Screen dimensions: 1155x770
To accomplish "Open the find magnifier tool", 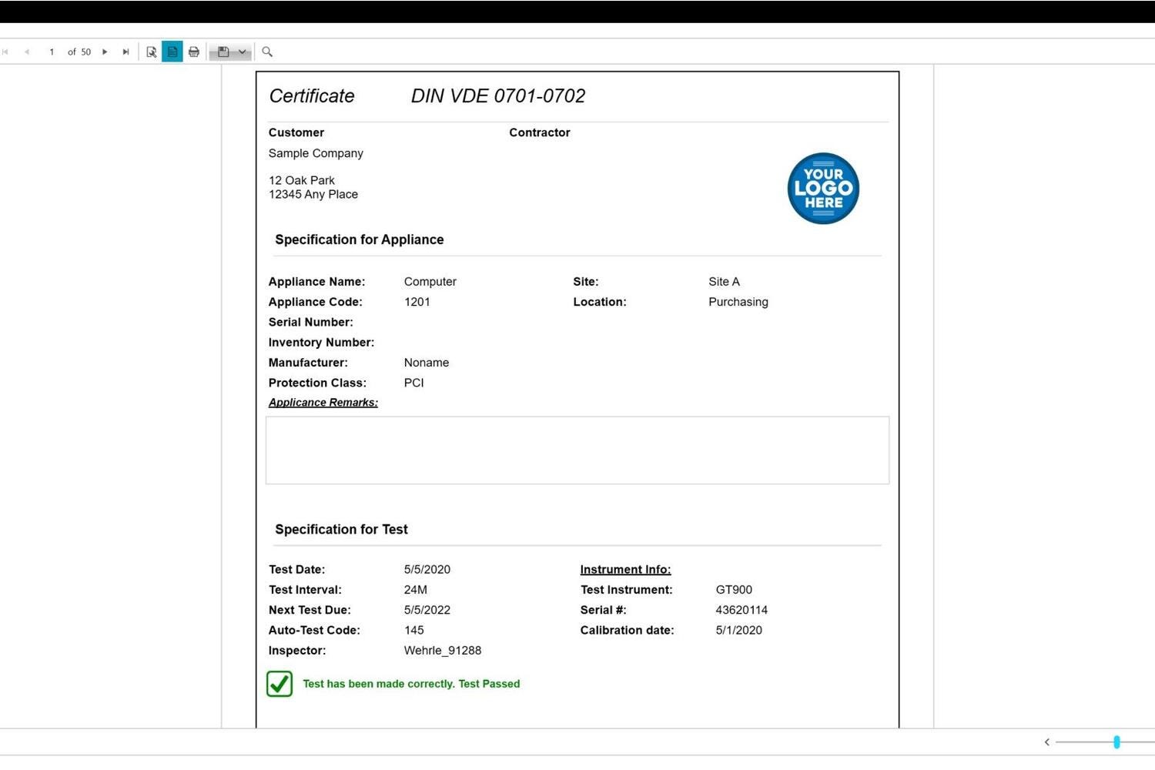I will pyautogui.click(x=267, y=52).
